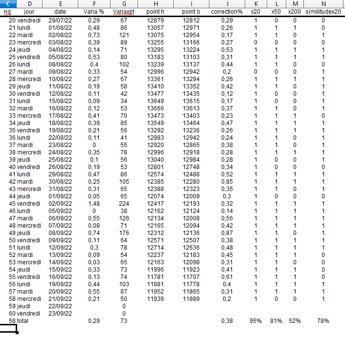
Task: Select '59 jeudi' cell
Action: pyautogui.click(x=20, y=306)
